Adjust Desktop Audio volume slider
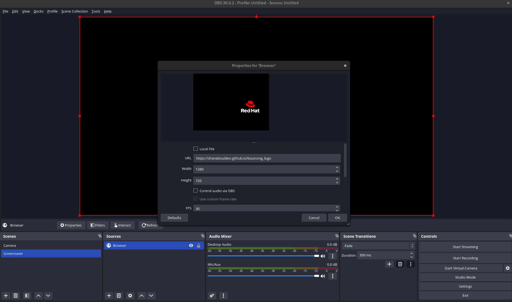The image size is (512, 302). pyautogui.click(x=263, y=256)
